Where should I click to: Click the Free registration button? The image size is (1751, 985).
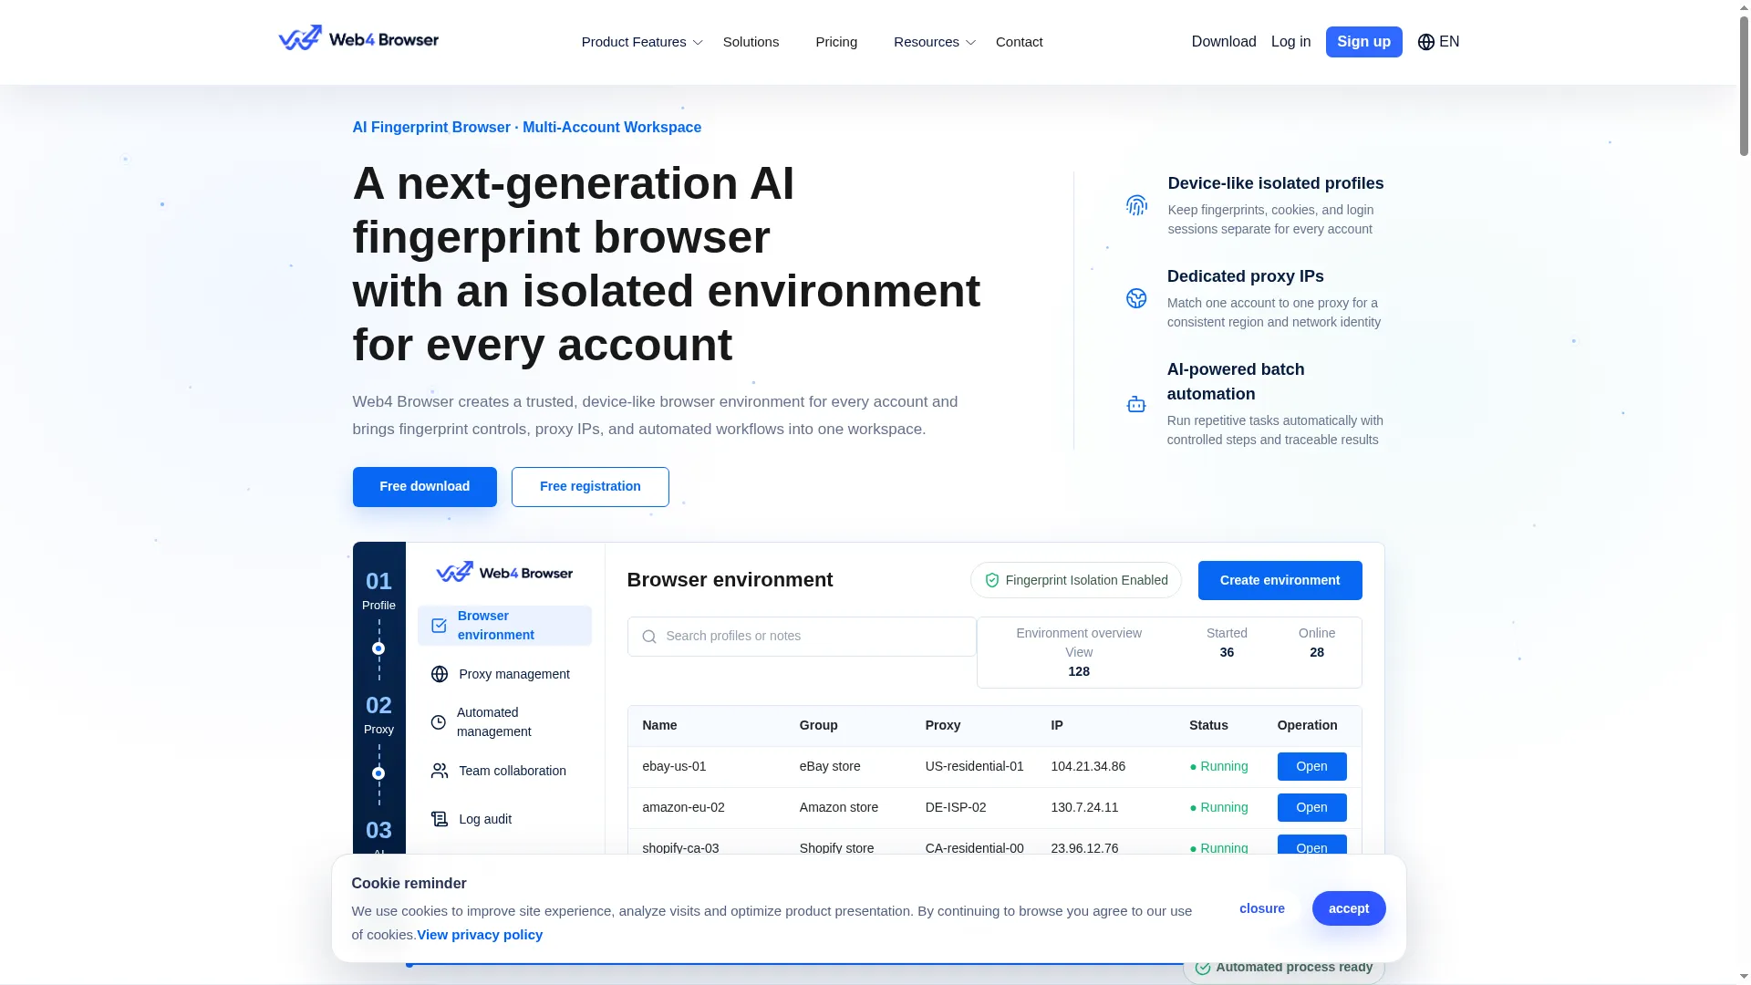590,487
